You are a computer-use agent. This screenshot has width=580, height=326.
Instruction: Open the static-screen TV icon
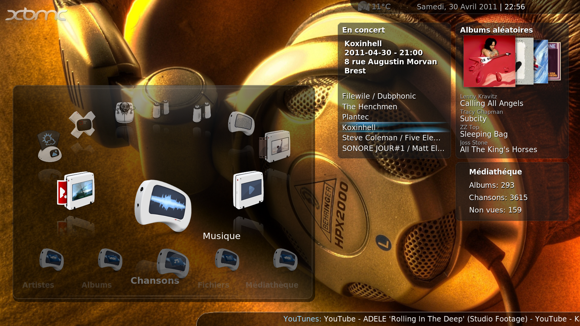click(x=241, y=123)
